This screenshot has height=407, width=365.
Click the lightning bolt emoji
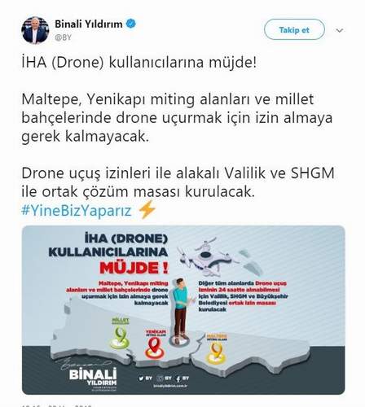click(x=147, y=210)
